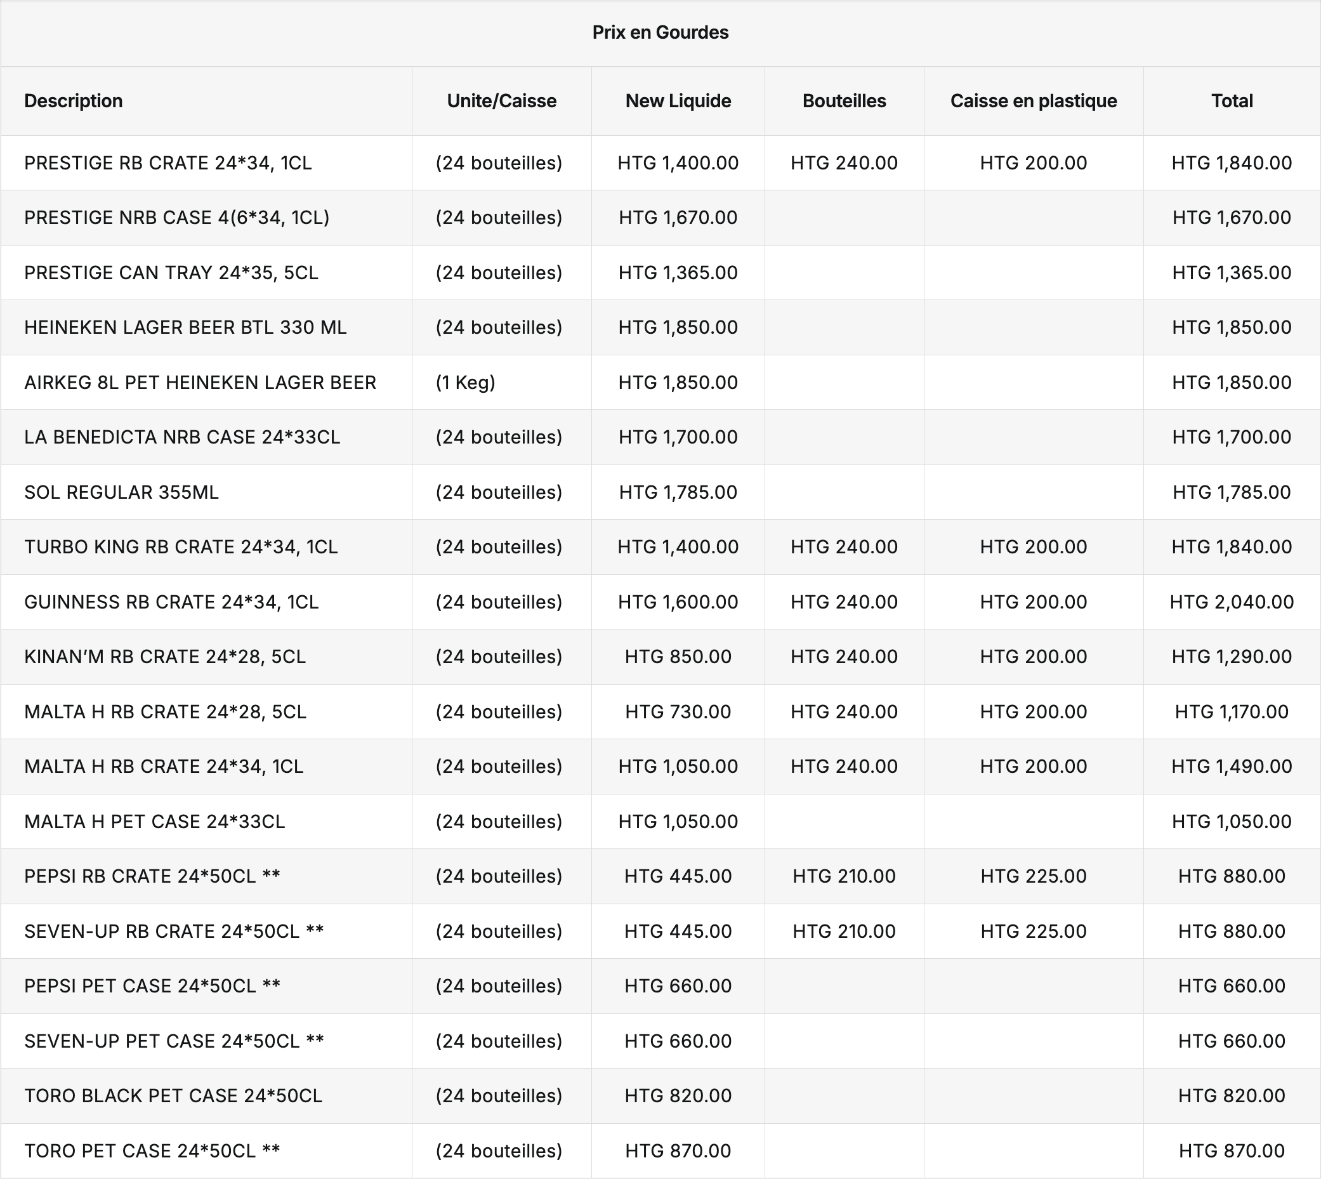Select TORO PET CASE price HTG 870.00
Image resolution: width=1321 pixels, height=1179 pixels.
tap(678, 1150)
